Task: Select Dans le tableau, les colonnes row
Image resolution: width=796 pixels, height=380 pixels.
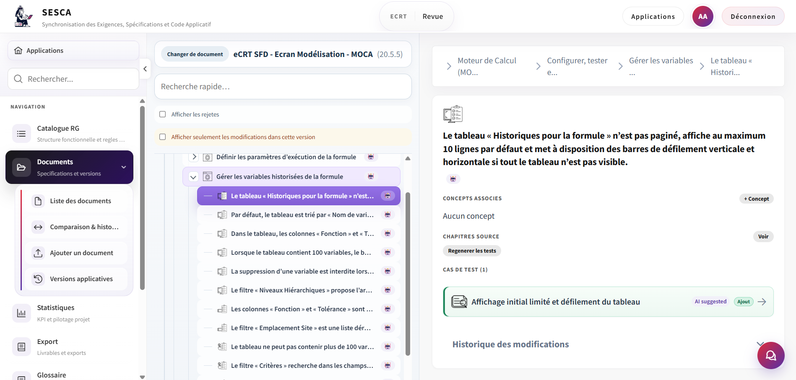Action: click(x=299, y=233)
